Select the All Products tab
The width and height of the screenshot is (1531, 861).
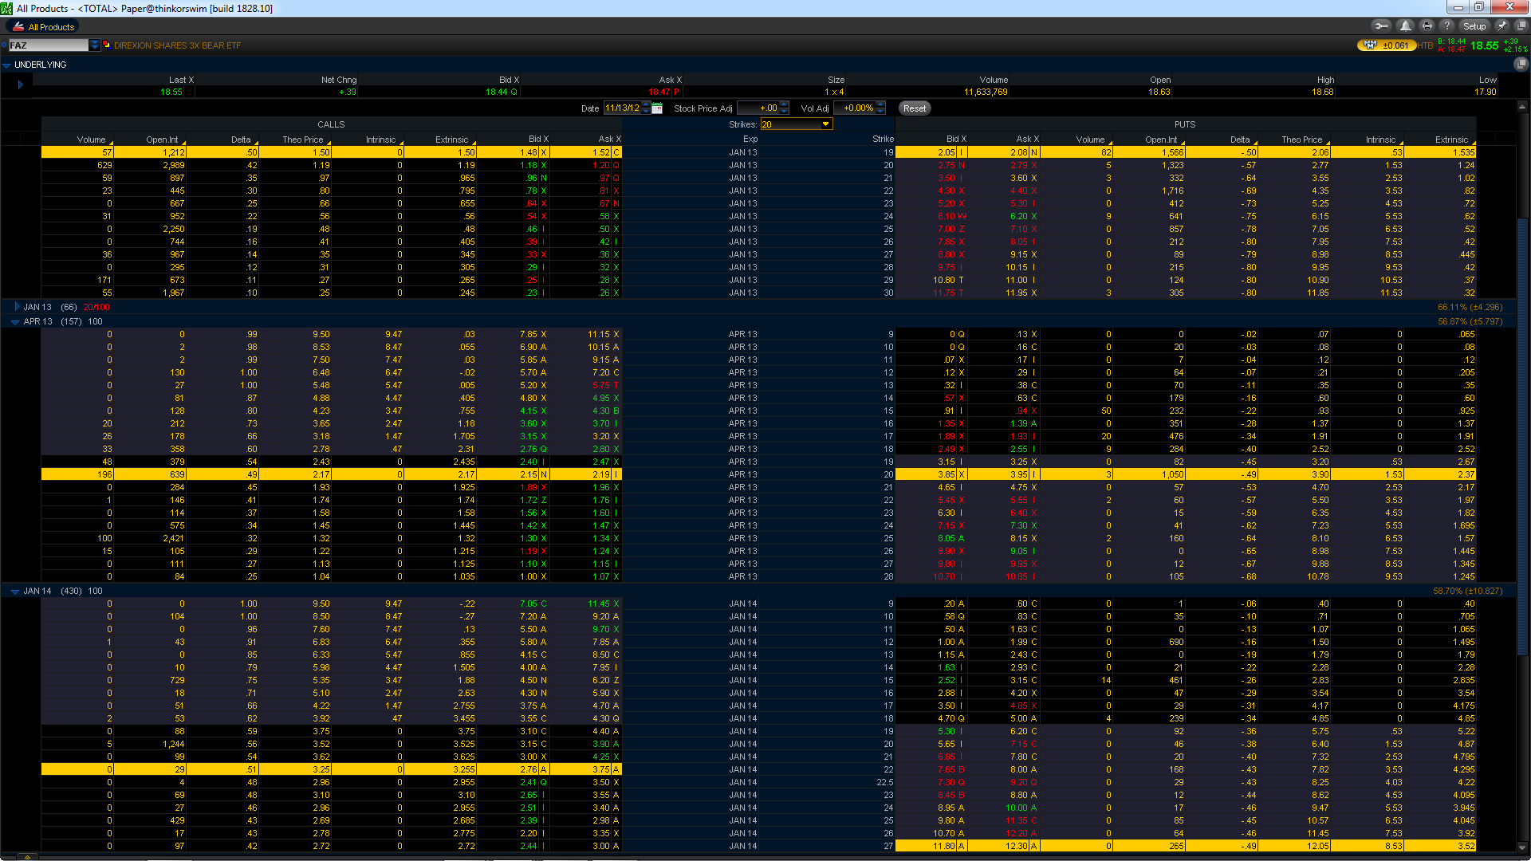[x=44, y=27]
